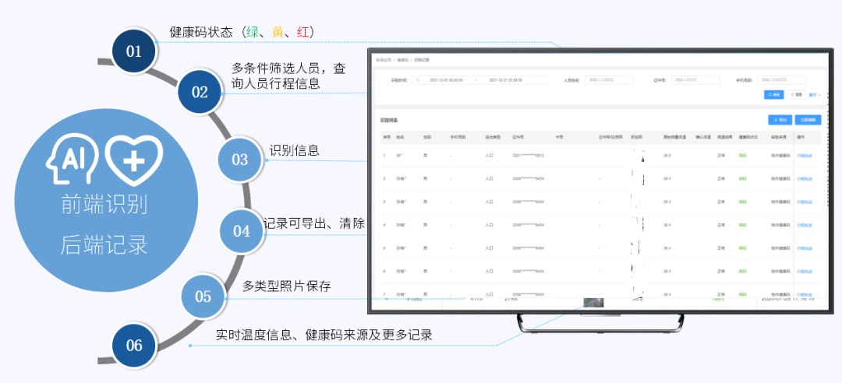The height and width of the screenshot is (383, 842).
Task: Expand the 展开 filter options
Action: point(815,94)
